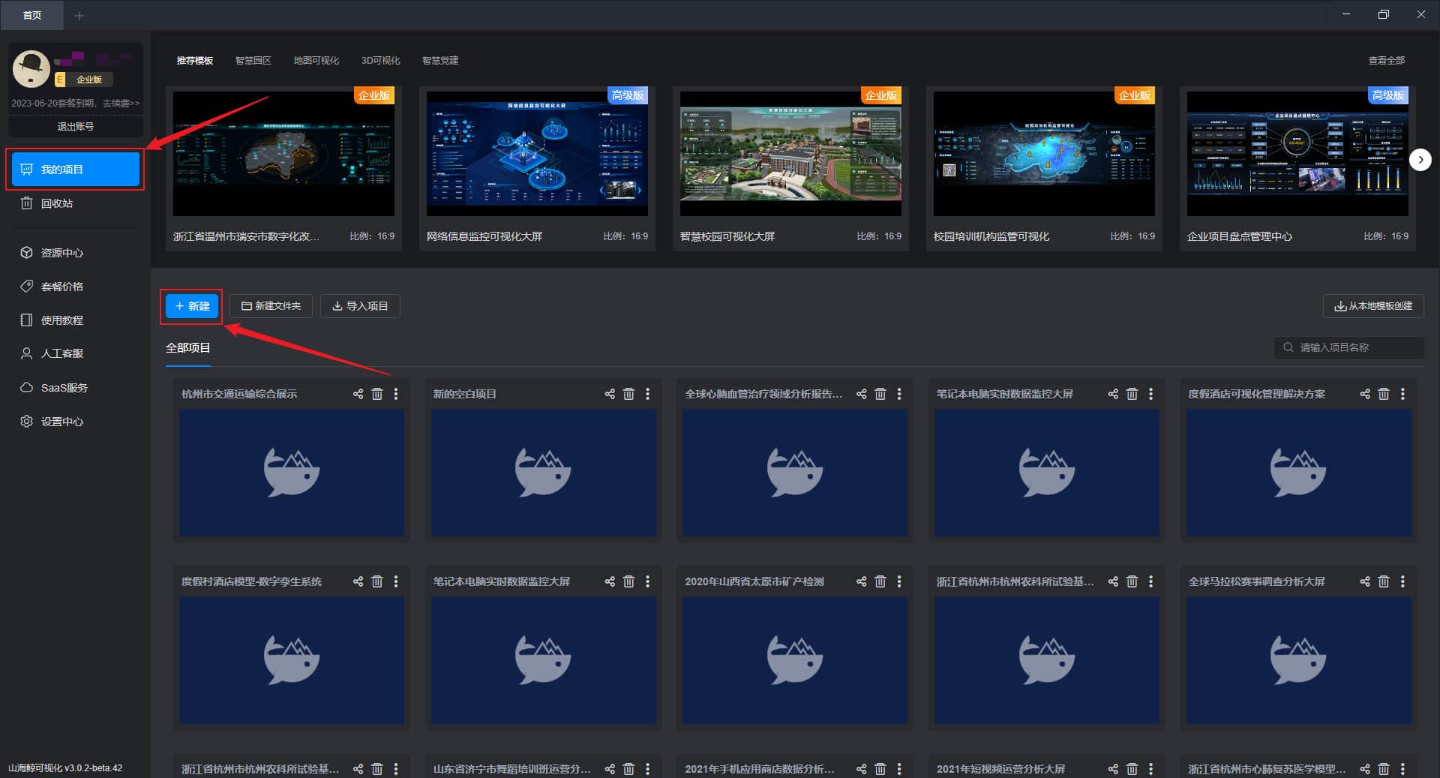Delete the 全球心脑血管治疗领域分析报告 project
1440x778 pixels.
(880, 394)
